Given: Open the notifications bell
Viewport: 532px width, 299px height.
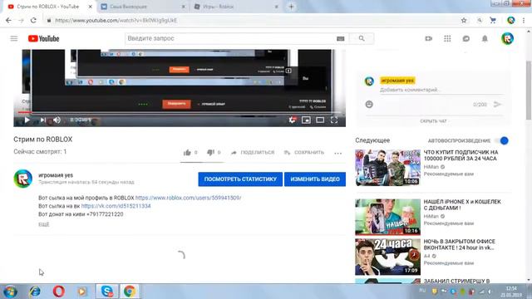Looking at the screenshot, I should tap(485, 39).
